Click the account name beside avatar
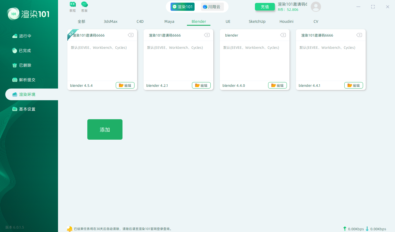Screen dimensions: 395x232 (292, 4)
